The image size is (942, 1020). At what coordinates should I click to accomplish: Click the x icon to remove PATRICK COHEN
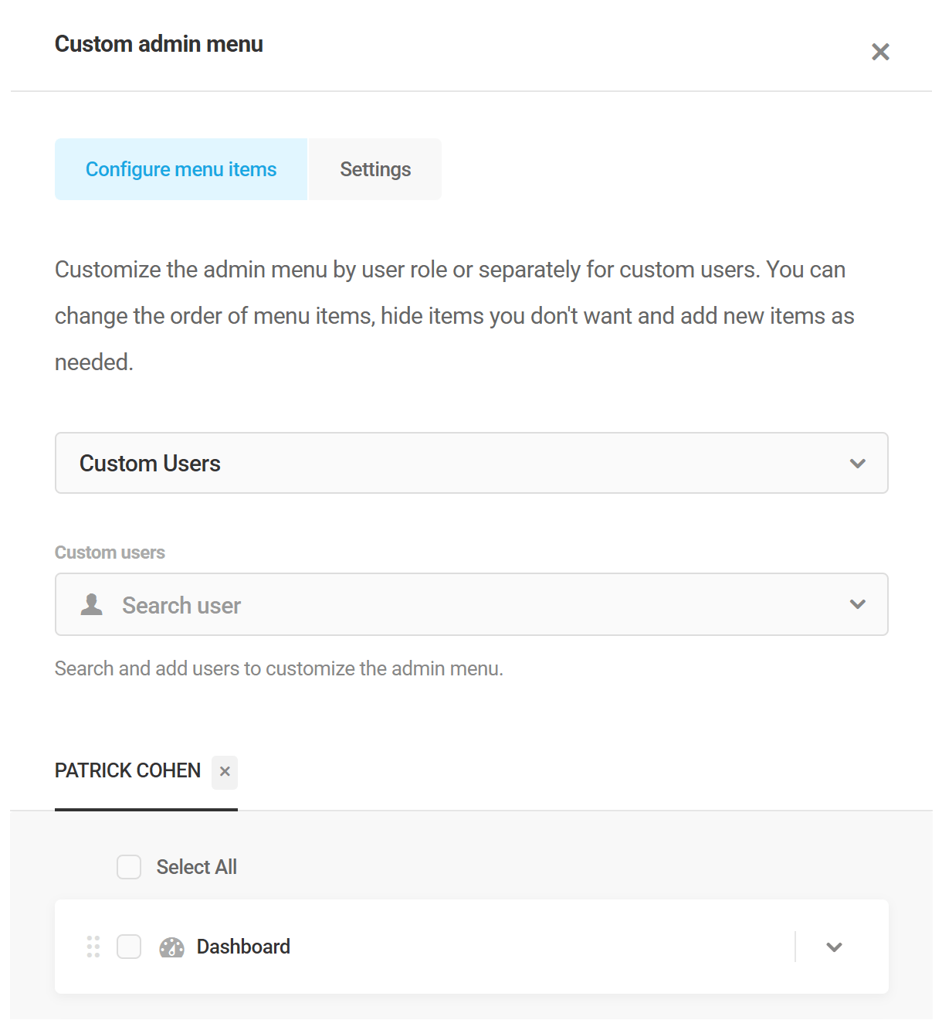tap(224, 772)
